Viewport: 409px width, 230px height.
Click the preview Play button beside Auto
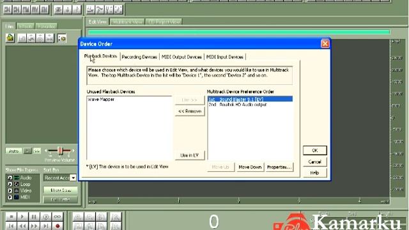pos(27,151)
